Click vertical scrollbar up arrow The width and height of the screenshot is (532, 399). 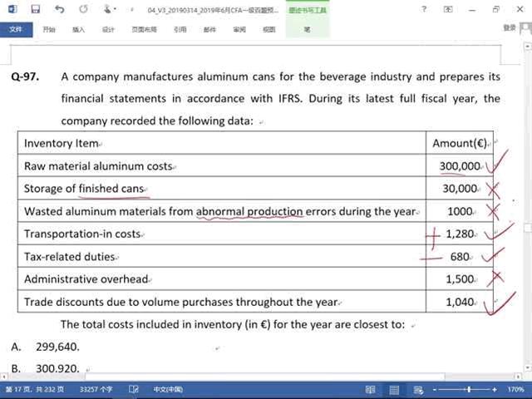point(528,46)
